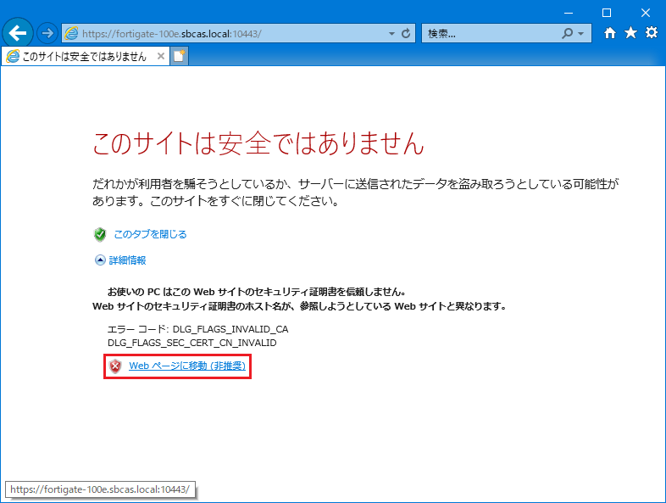Collapse 詳細情報 with the chevron icon
Screen dimensions: 666x503
tap(100, 260)
